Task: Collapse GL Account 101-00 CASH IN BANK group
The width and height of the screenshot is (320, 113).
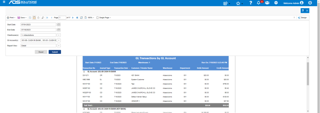Action: [x=84, y=72]
